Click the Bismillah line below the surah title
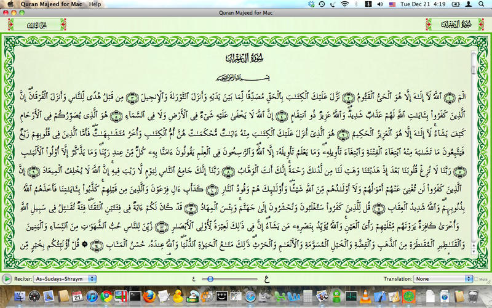Viewport: 492px width, 308px height. point(242,78)
